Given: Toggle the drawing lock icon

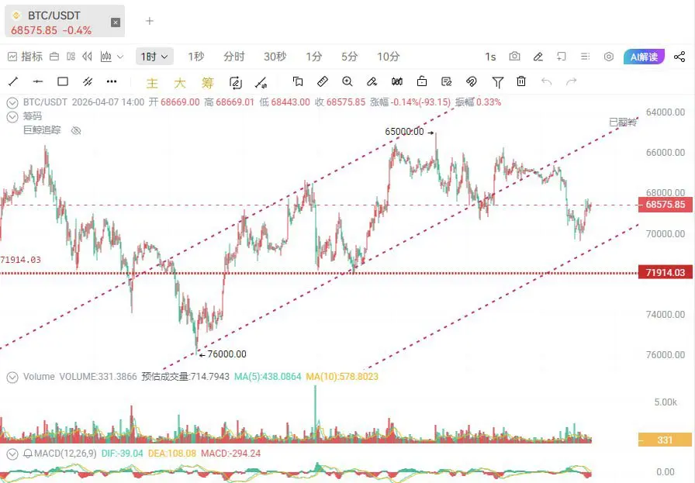Looking at the screenshot, I should pyautogui.click(x=422, y=81).
